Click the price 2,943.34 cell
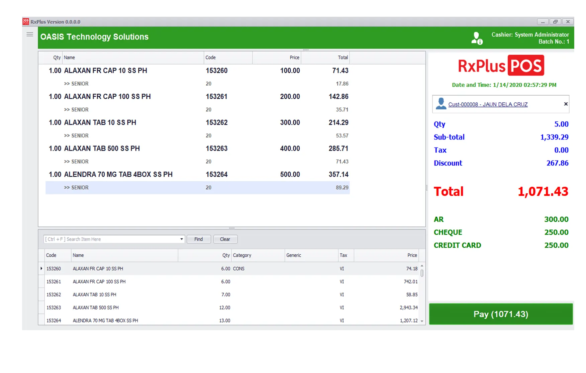This screenshot has height=373, width=586. [386, 307]
